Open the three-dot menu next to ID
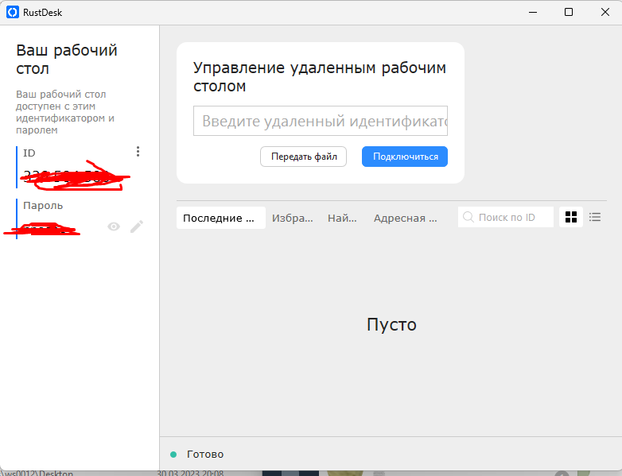The height and width of the screenshot is (476, 622). tap(138, 152)
